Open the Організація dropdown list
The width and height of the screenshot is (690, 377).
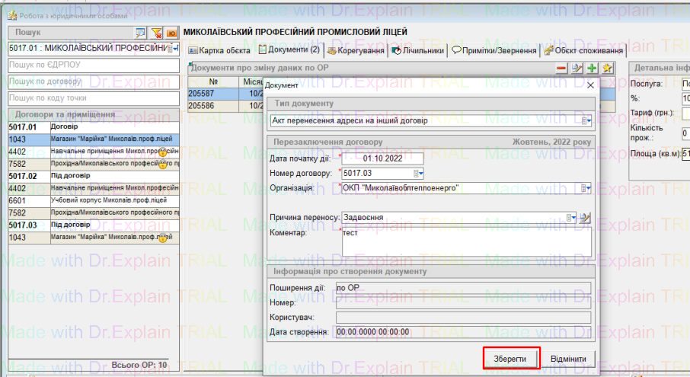[x=586, y=188]
